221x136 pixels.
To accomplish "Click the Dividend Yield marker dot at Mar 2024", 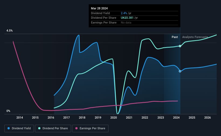I will pyautogui.click(x=180, y=71).
